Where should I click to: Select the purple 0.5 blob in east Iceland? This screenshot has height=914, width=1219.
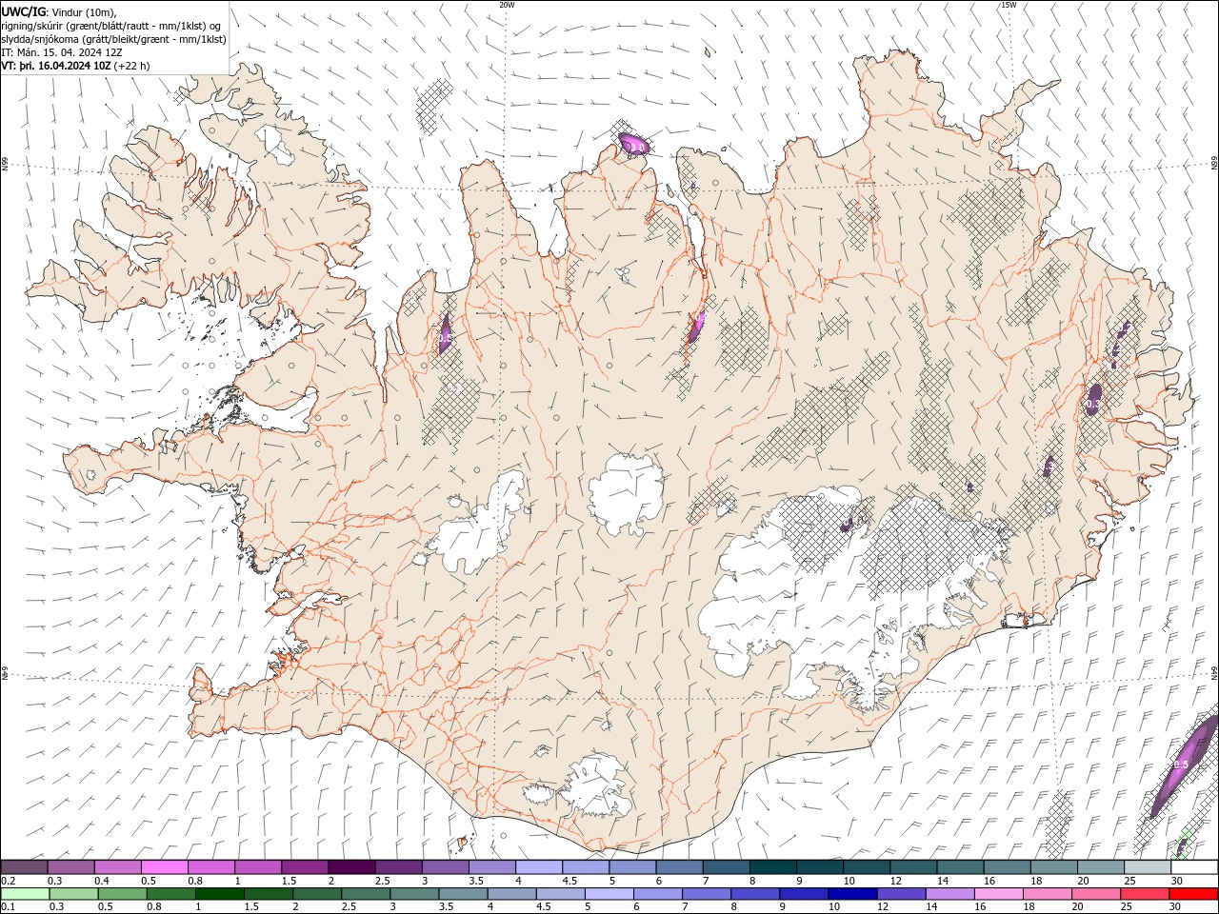coord(1093,400)
